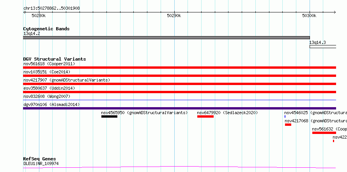
Task: Open the partially visible nsv422 variant label
Action: [x=340, y=137]
